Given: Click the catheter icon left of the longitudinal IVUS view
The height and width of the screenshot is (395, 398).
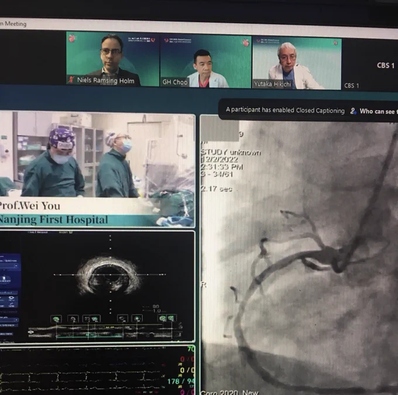Looking at the screenshot, I should point(32,332).
